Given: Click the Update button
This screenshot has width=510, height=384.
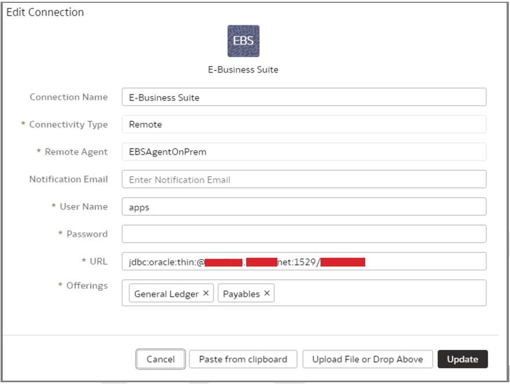Looking at the screenshot, I should click(x=463, y=359).
